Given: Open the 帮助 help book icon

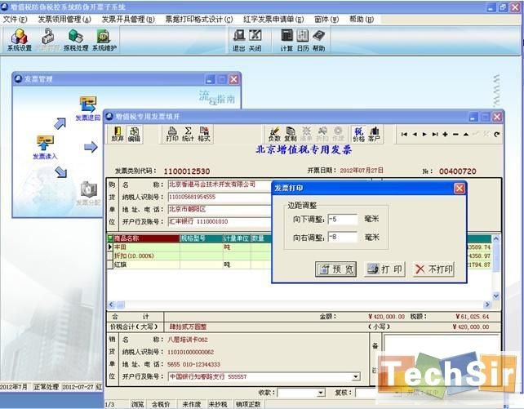Looking at the screenshot, I should click(x=319, y=40).
